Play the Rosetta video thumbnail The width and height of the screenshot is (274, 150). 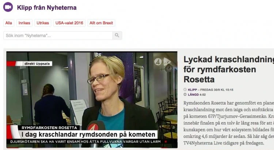[x=92, y=100]
